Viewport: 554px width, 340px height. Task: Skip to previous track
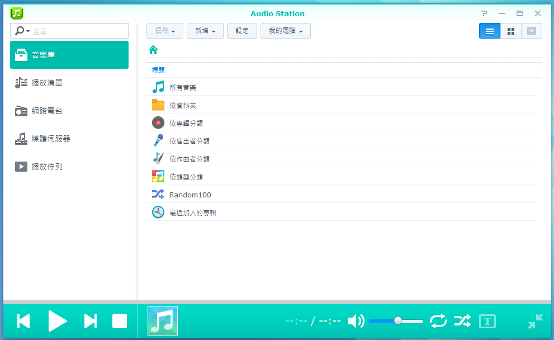pos(23,322)
